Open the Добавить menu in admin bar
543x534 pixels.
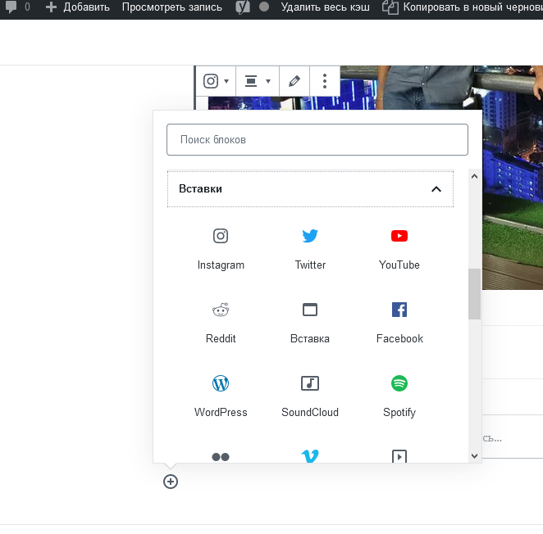(76, 7)
